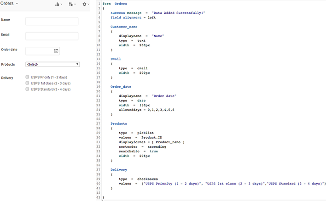Open the gear settings menu
The width and height of the screenshot is (326, 201).
point(85,4)
